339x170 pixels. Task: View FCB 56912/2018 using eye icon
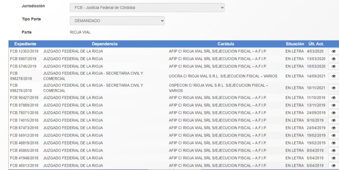pyautogui.click(x=333, y=135)
